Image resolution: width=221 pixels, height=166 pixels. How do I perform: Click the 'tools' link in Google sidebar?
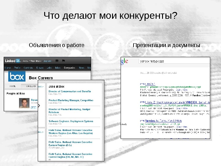pyautogui.click(x=124, y=124)
